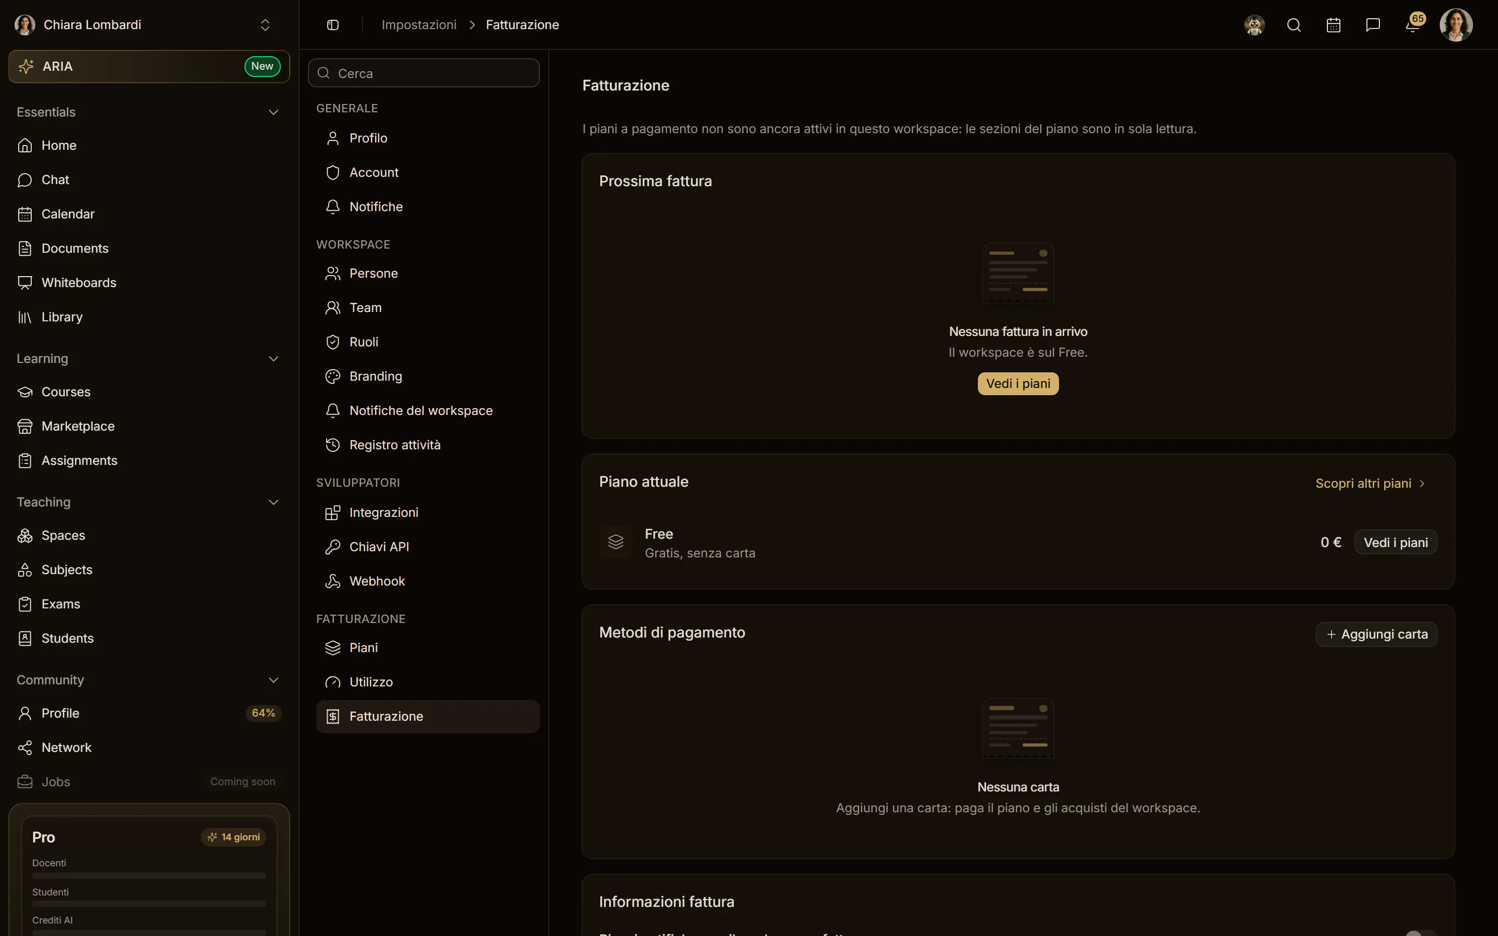Screen dimensions: 1498x936
Task: Open Whiteboards in sidebar
Action: coord(149,283)
